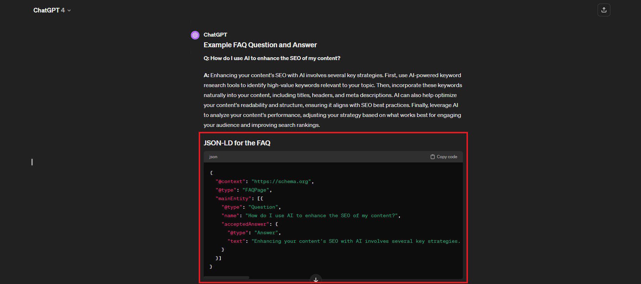Click the Copy code button

click(444, 157)
